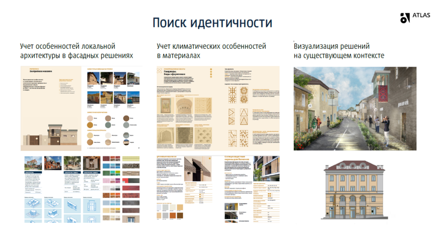Pick the orange square facade color swatch
Image resolution: width=448 pixels, height=240 pixels.
click(x=173, y=215)
